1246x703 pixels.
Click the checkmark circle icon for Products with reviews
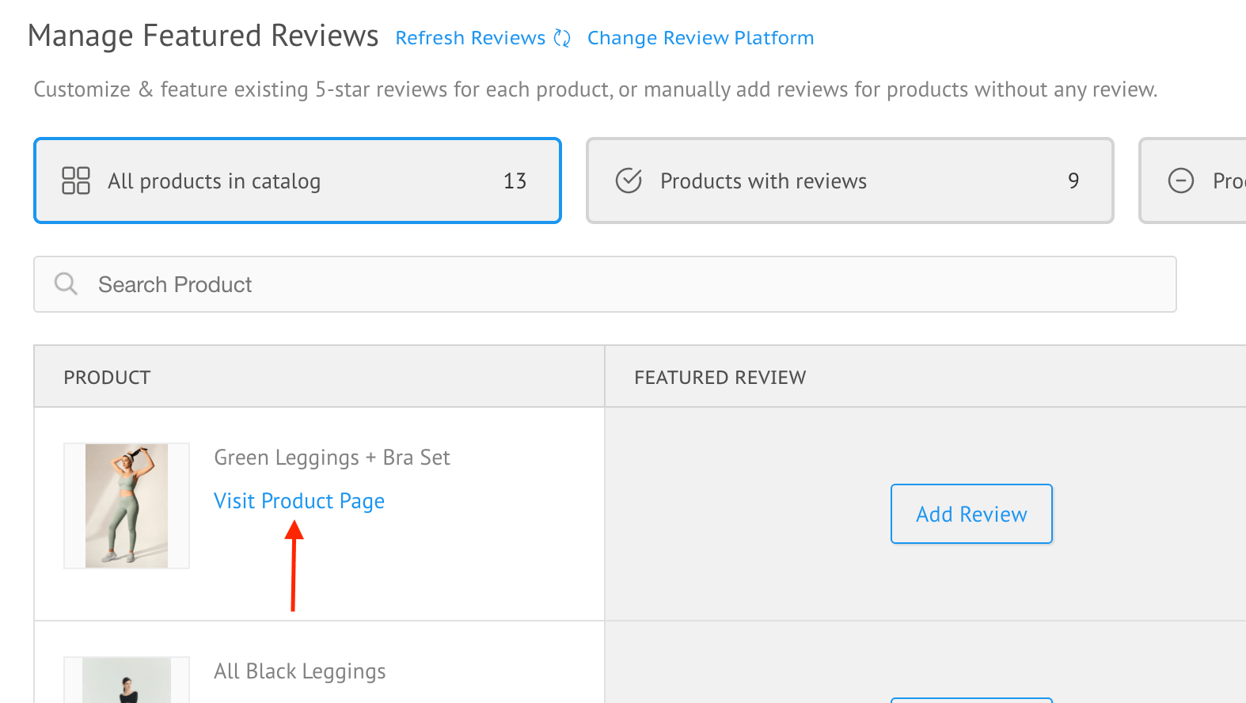[x=629, y=180]
